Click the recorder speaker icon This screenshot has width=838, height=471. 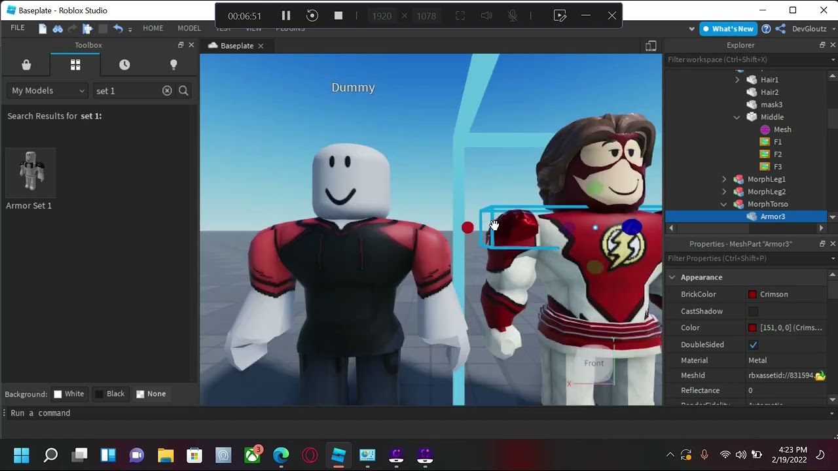click(x=486, y=16)
